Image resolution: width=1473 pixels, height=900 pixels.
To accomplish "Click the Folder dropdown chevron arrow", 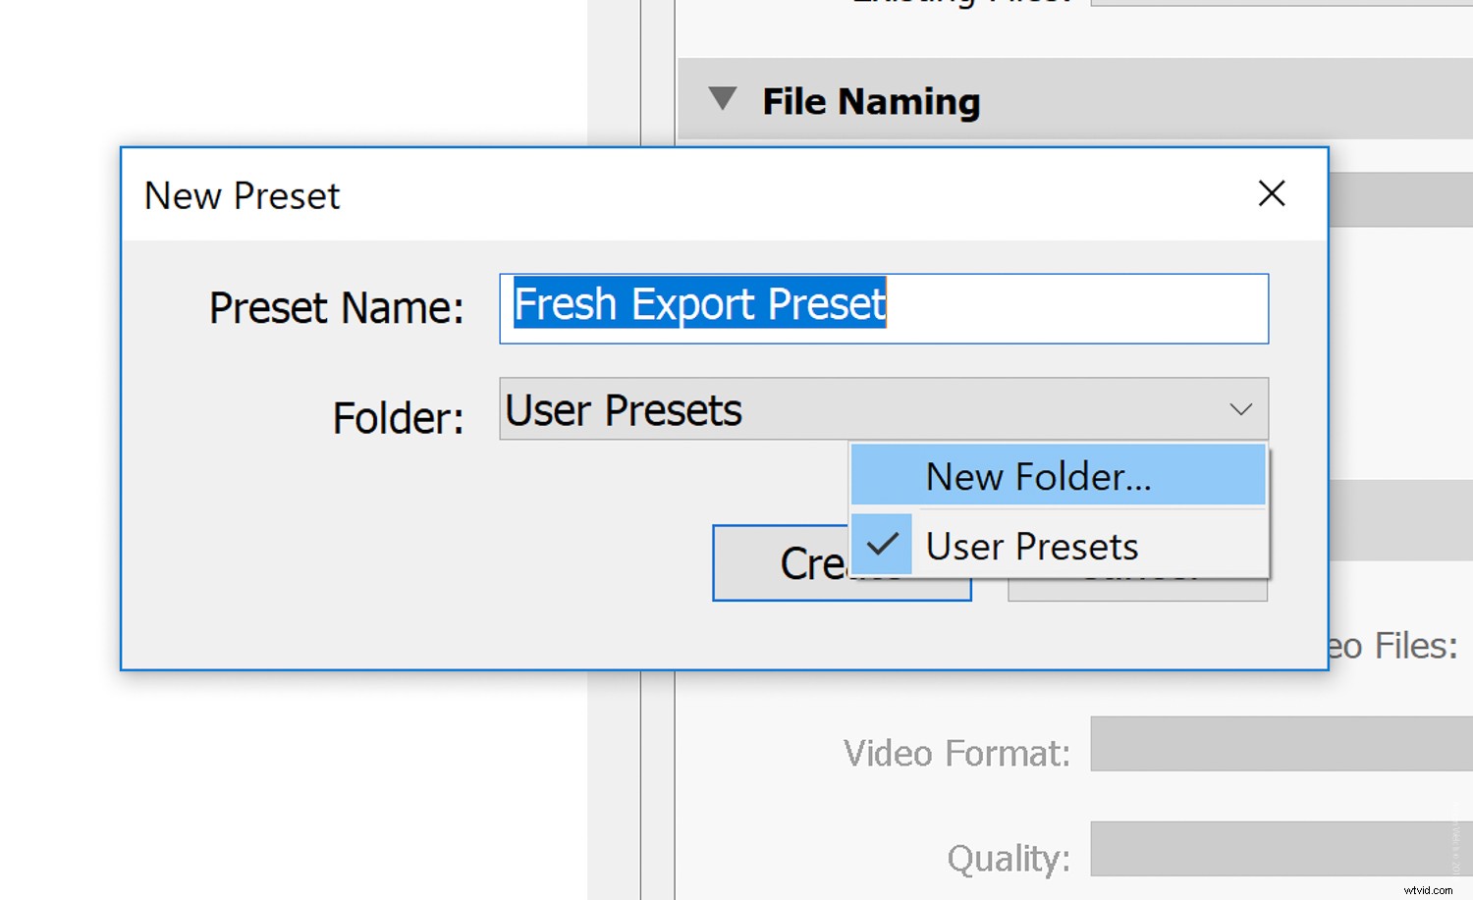I will pyautogui.click(x=1240, y=410).
